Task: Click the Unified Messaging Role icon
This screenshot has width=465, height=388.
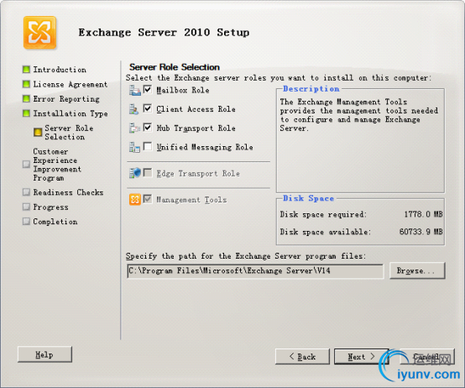Action: pyautogui.click(x=134, y=147)
